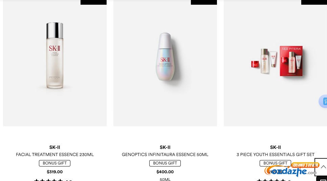Click the blue translate floating icon

(323, 101)
